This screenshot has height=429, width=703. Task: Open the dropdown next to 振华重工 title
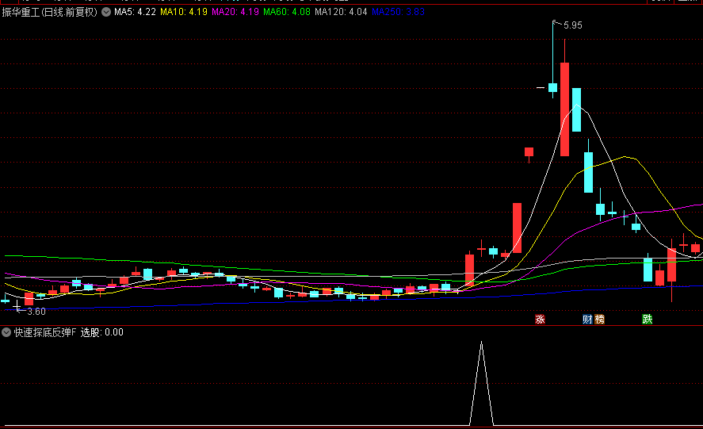106,12
